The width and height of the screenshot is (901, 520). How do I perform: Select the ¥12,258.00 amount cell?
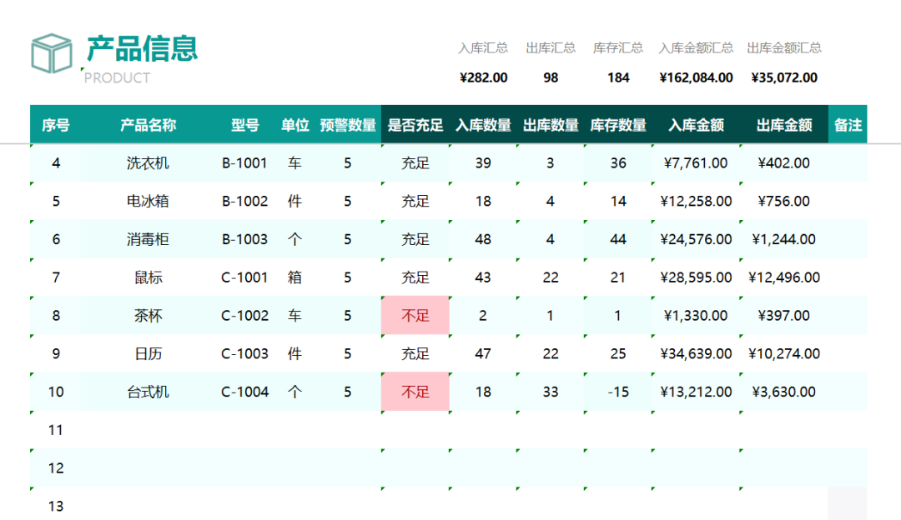(x=696, y=201)
